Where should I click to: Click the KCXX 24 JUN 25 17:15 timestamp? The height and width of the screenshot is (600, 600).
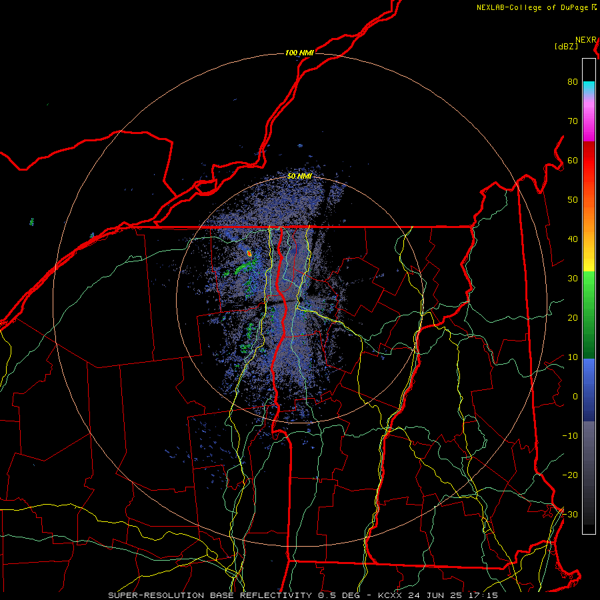[438, 595]
